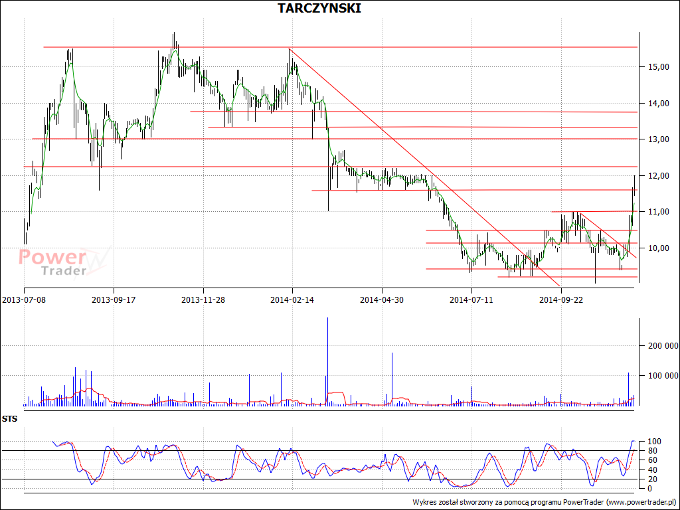Select the 2013-11-28 date label
The width and height of the screenshot is (680, 510).
(x=203, y=299)
